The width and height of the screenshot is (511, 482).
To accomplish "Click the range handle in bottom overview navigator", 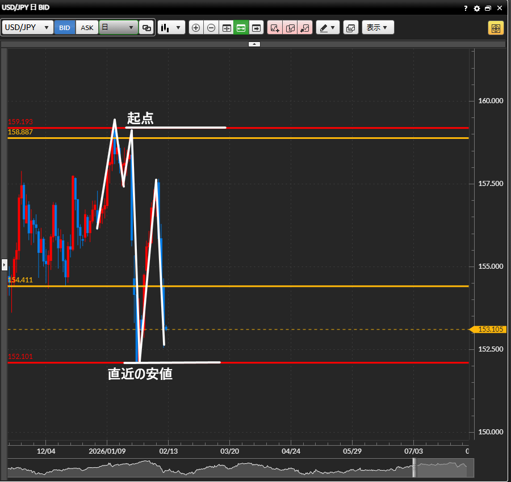I will pyautogui.click(x=414, y=468).
